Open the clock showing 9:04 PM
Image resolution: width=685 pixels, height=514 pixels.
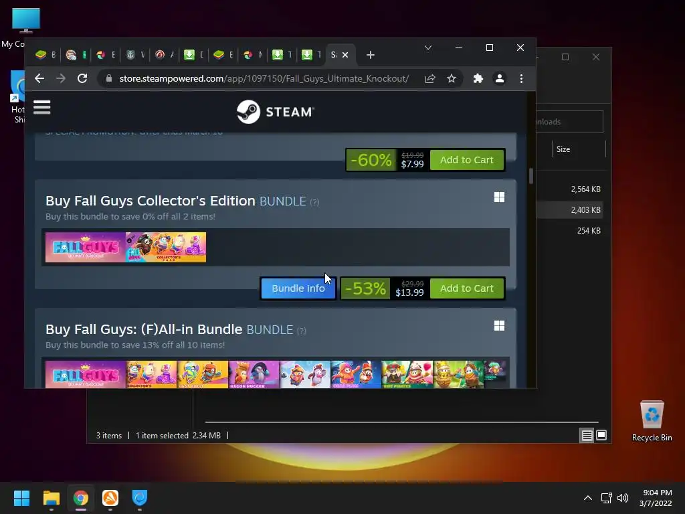[656, 498]
